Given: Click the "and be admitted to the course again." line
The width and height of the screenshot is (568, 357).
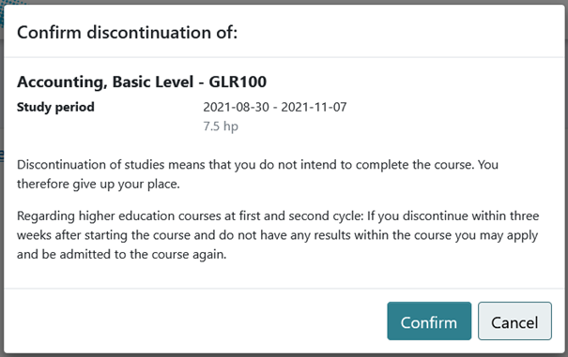Looking at the screenshot, I should tap(121, 254).
